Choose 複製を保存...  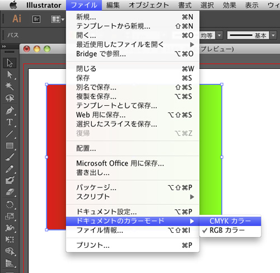pyautogui.click(x=133, y=96)
